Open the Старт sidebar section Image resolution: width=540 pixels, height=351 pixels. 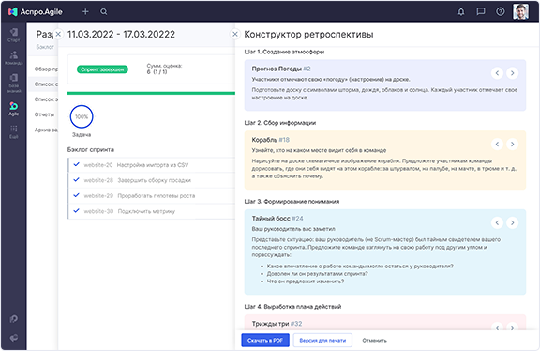(x=14, y=35)
